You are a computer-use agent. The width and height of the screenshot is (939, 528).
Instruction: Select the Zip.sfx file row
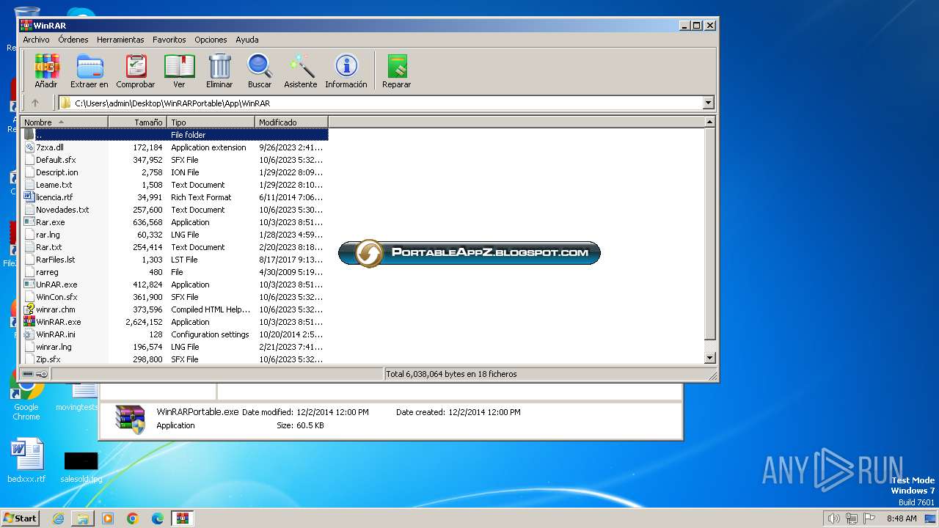[x=175, y=359]
